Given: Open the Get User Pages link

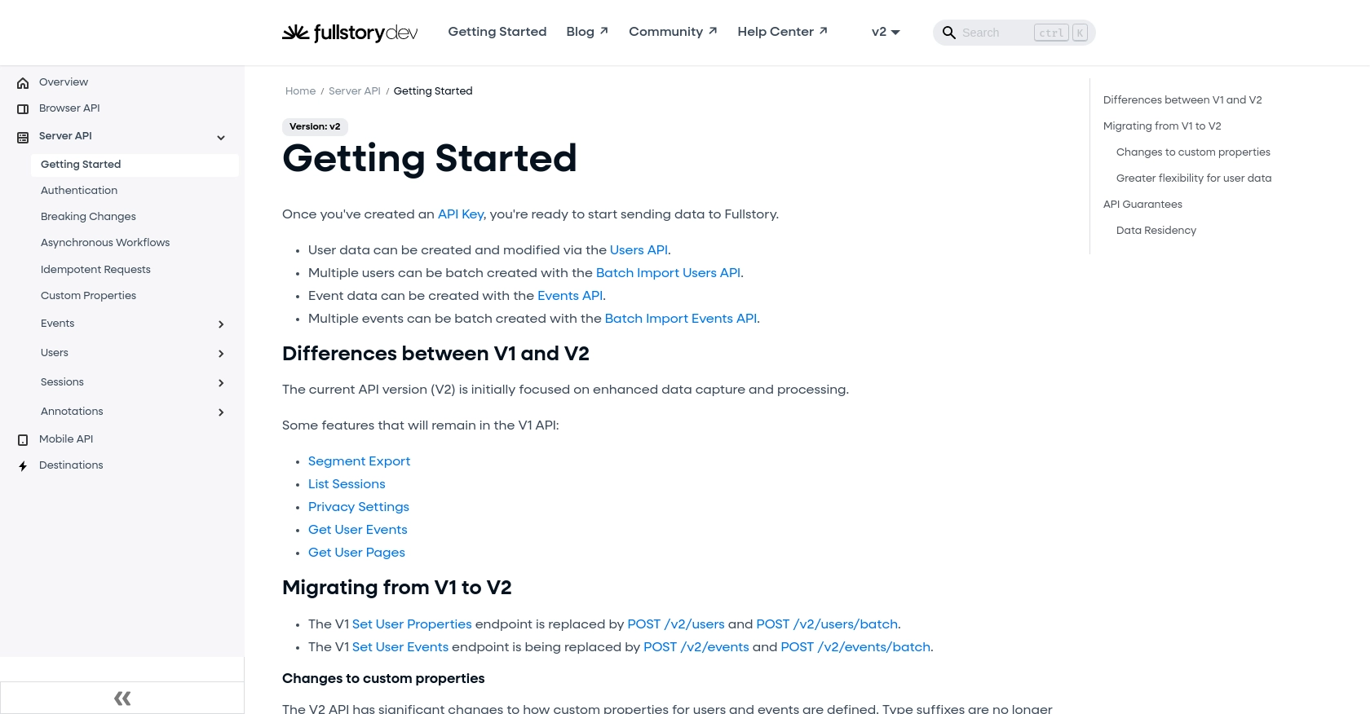Looking at the screenshot, I should (356, 553).
